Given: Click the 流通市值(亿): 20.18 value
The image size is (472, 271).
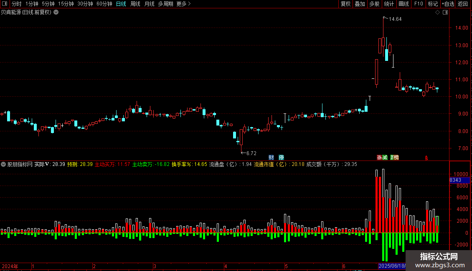Looking at the screenshot, I should point(279,164).
